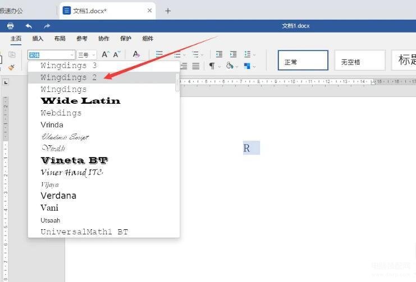416x282 pixels.
Task: Click the blue color scheme icon
Action: click(247, 66)
